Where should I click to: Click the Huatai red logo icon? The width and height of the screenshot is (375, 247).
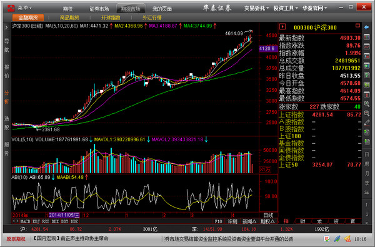(11, 8)
